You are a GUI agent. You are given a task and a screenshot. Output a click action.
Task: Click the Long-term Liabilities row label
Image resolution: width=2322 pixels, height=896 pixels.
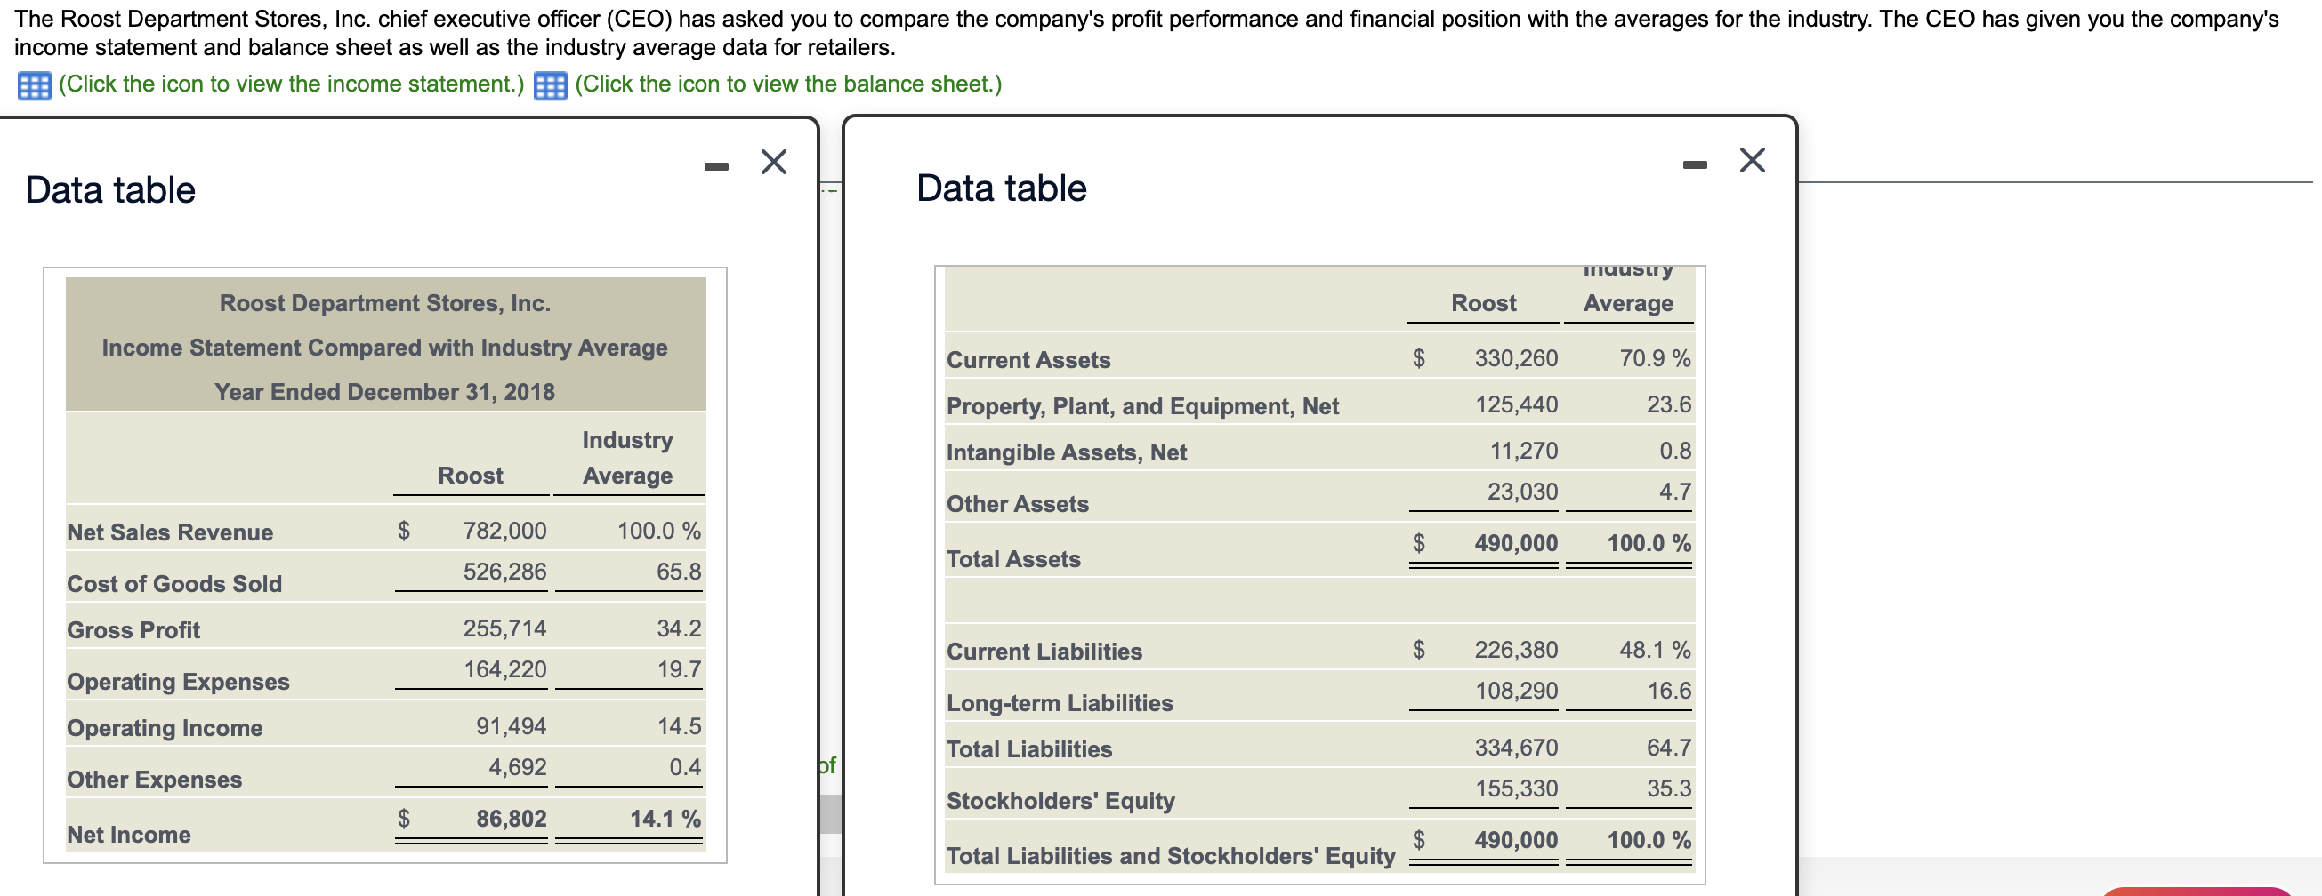tap(1060, 703)
